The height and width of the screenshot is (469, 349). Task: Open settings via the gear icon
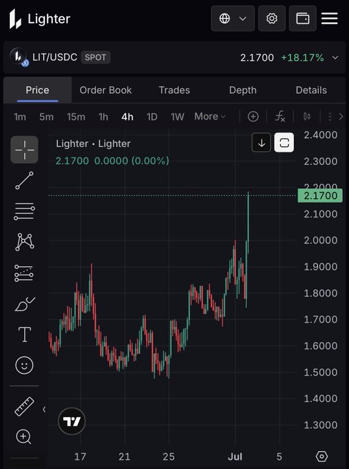click(x=272, y=19)
